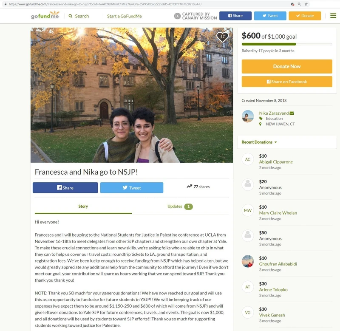Screen dimensions: 340x331
Task: Bookmark page with the star icon
Action: 306,4
